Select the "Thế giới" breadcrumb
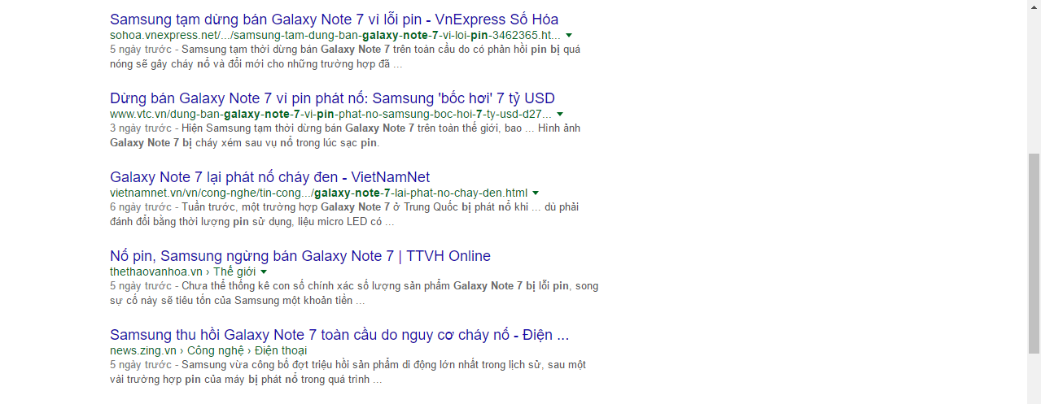 click(234, 272)
